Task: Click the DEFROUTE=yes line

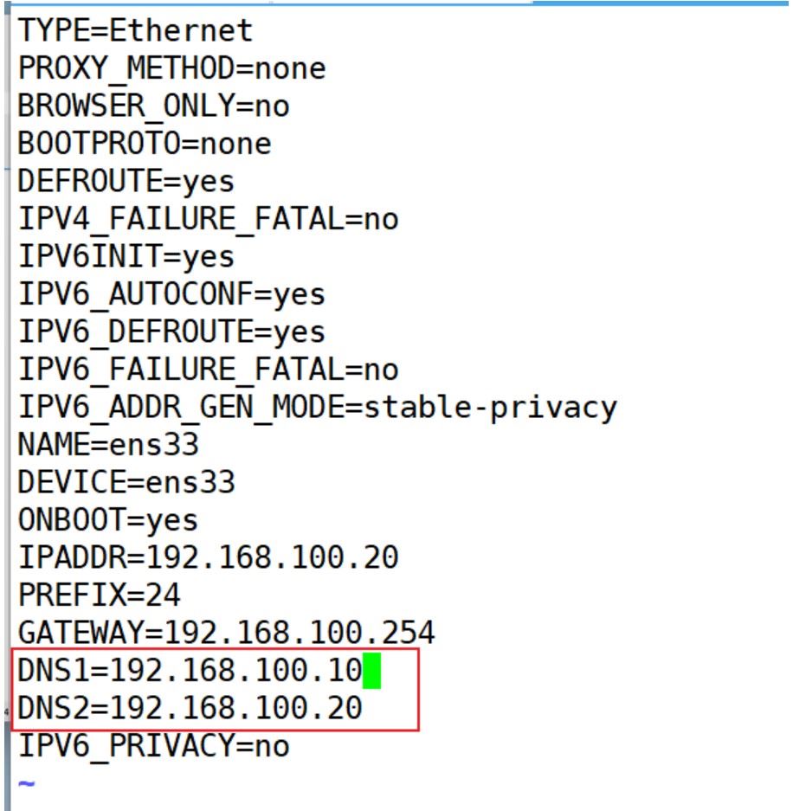Action: [126, 182]
